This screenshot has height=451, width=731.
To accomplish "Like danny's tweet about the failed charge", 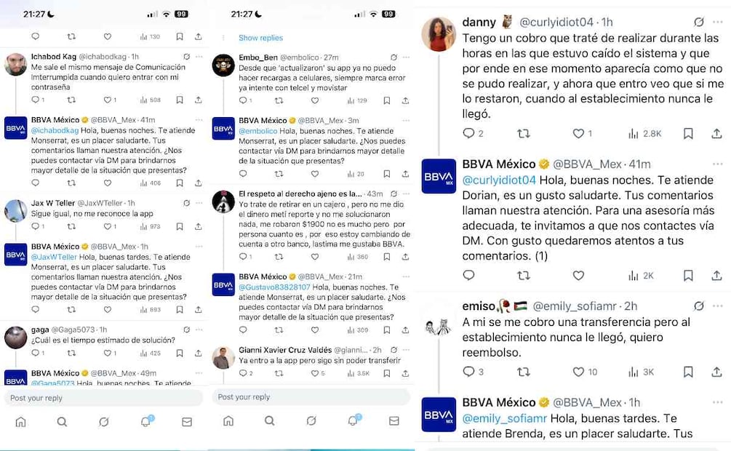I will (x=578, y=134).
